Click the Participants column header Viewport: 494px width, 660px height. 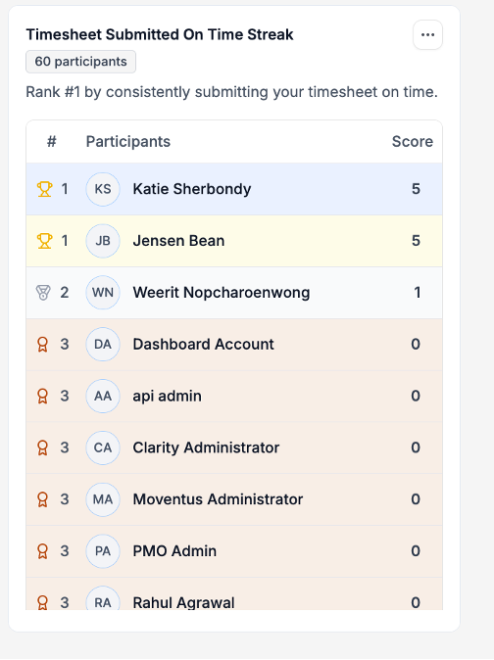coord(128,141)
